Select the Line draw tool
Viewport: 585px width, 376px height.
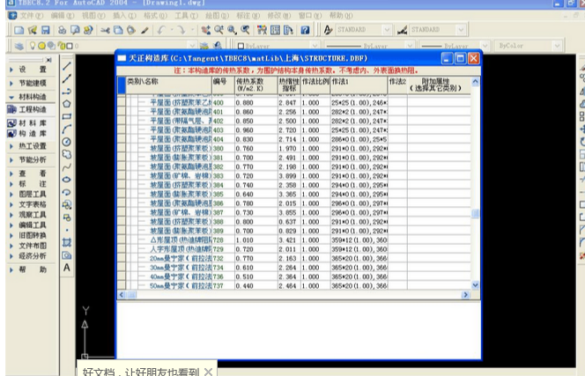67,66
